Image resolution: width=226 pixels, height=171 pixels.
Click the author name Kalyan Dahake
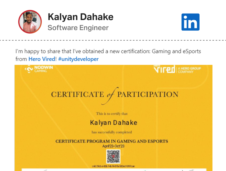(x=80, y=17)
